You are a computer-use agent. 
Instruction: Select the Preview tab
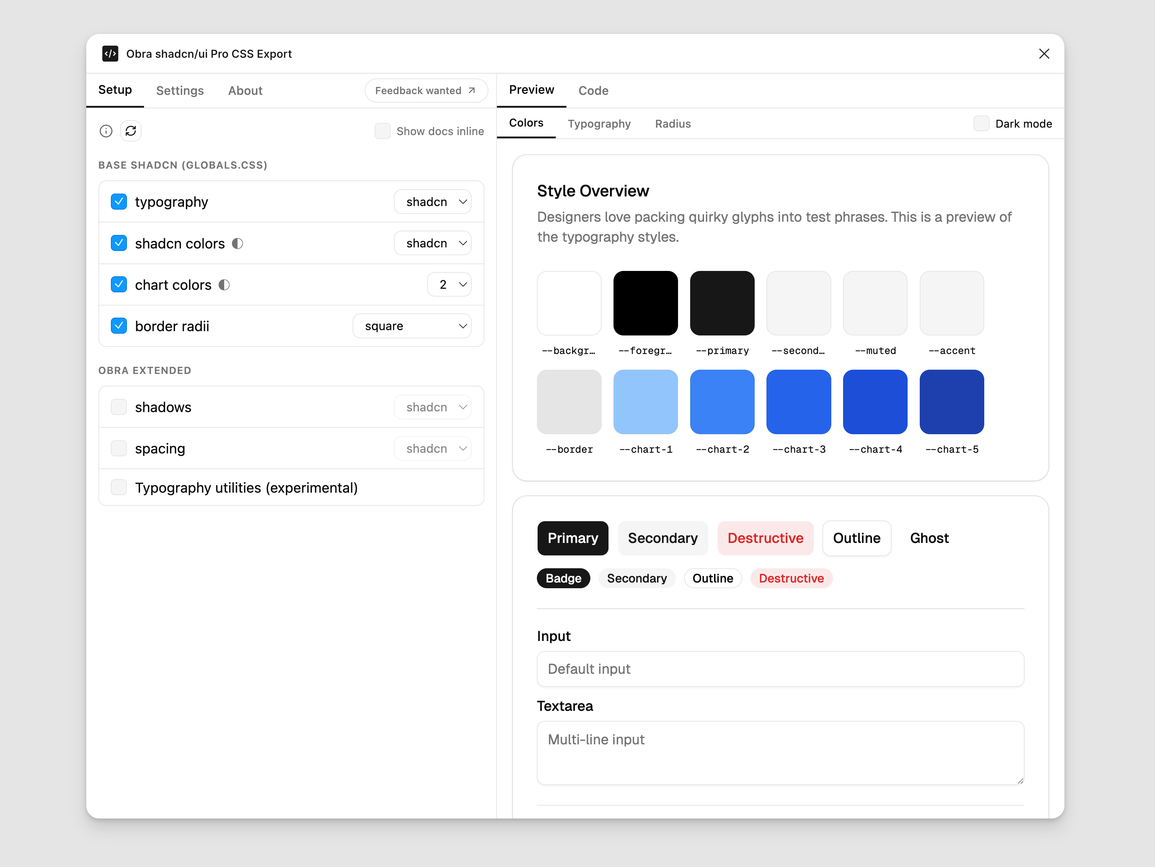pyautogui.click(x=532, y=90)
